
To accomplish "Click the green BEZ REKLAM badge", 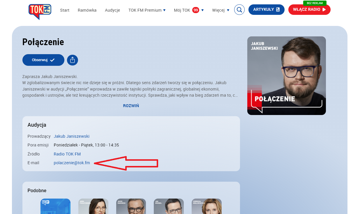I will 315,3.
